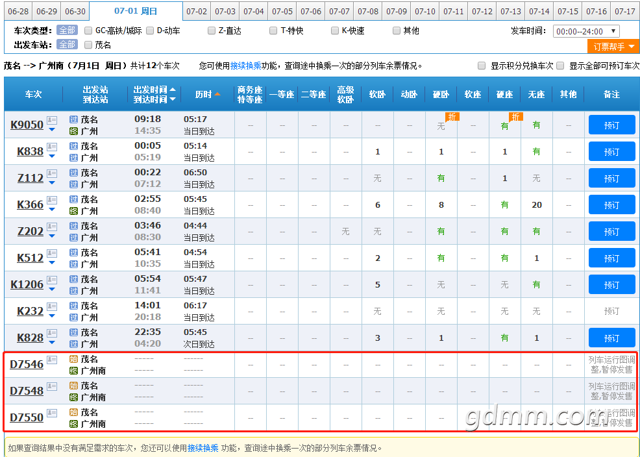Open ID card icon beside train K366
The height and width of the screenshot is (457, 640).
[x=52, y=200]
